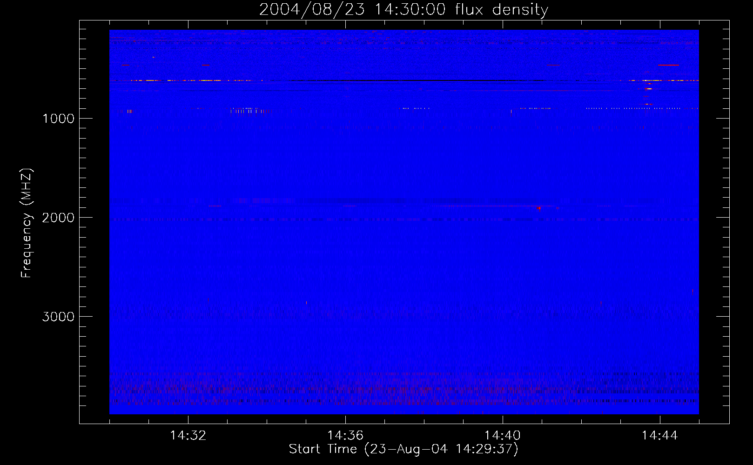The width and height of the screenshot is (753, 465).
Task: Click the 1000 frequency tick label
Action: pos(58,119)
